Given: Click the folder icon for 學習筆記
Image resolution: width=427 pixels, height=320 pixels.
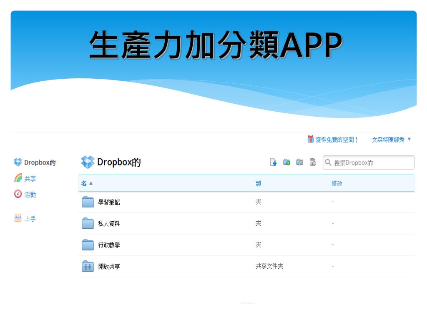Looking at the screenshot, I should click(x=88, y=202).
